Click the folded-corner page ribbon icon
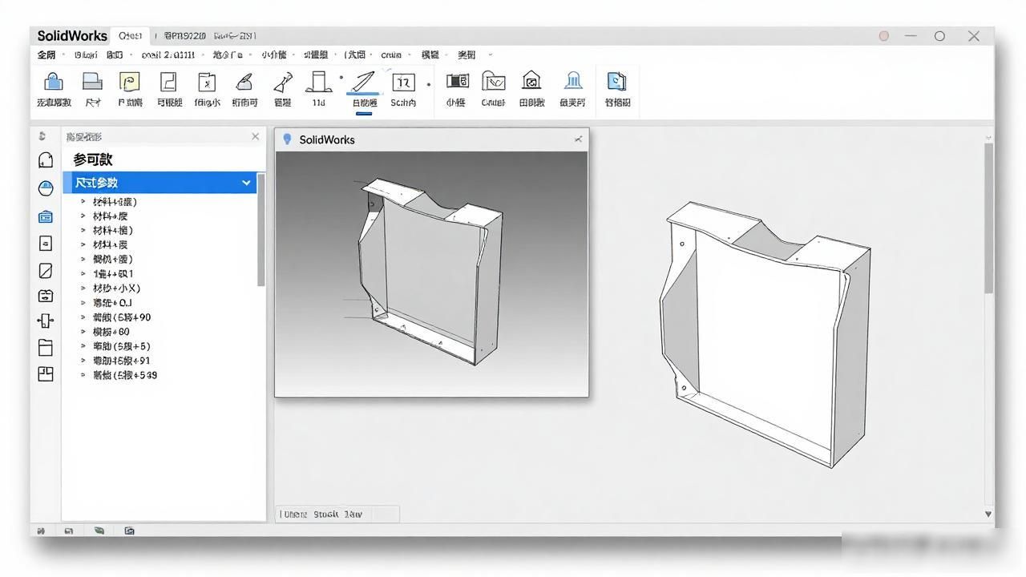The height and width of the screenshot is (577, 1026). 168,82
